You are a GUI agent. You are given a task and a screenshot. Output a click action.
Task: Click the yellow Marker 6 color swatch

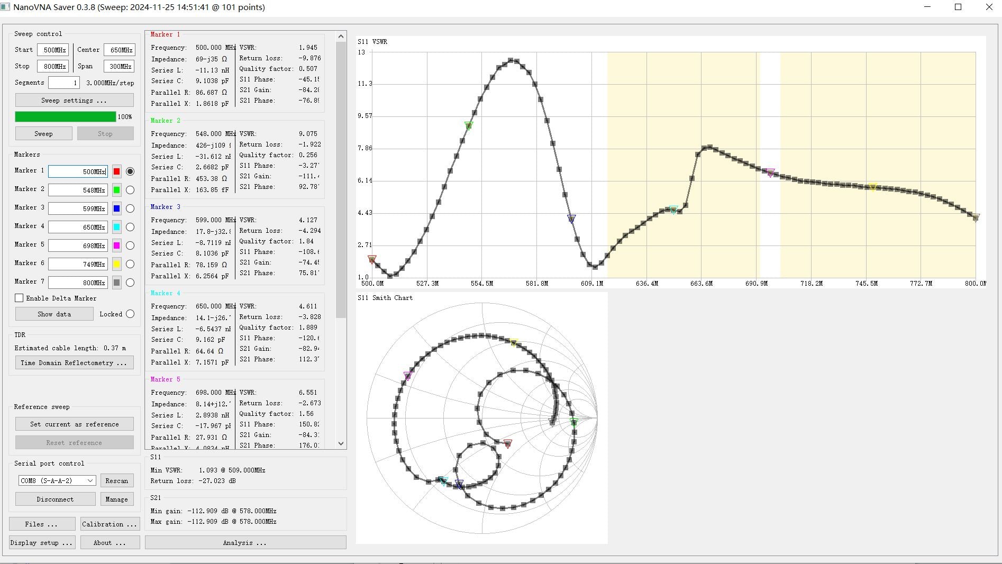[x=116, y=264]
